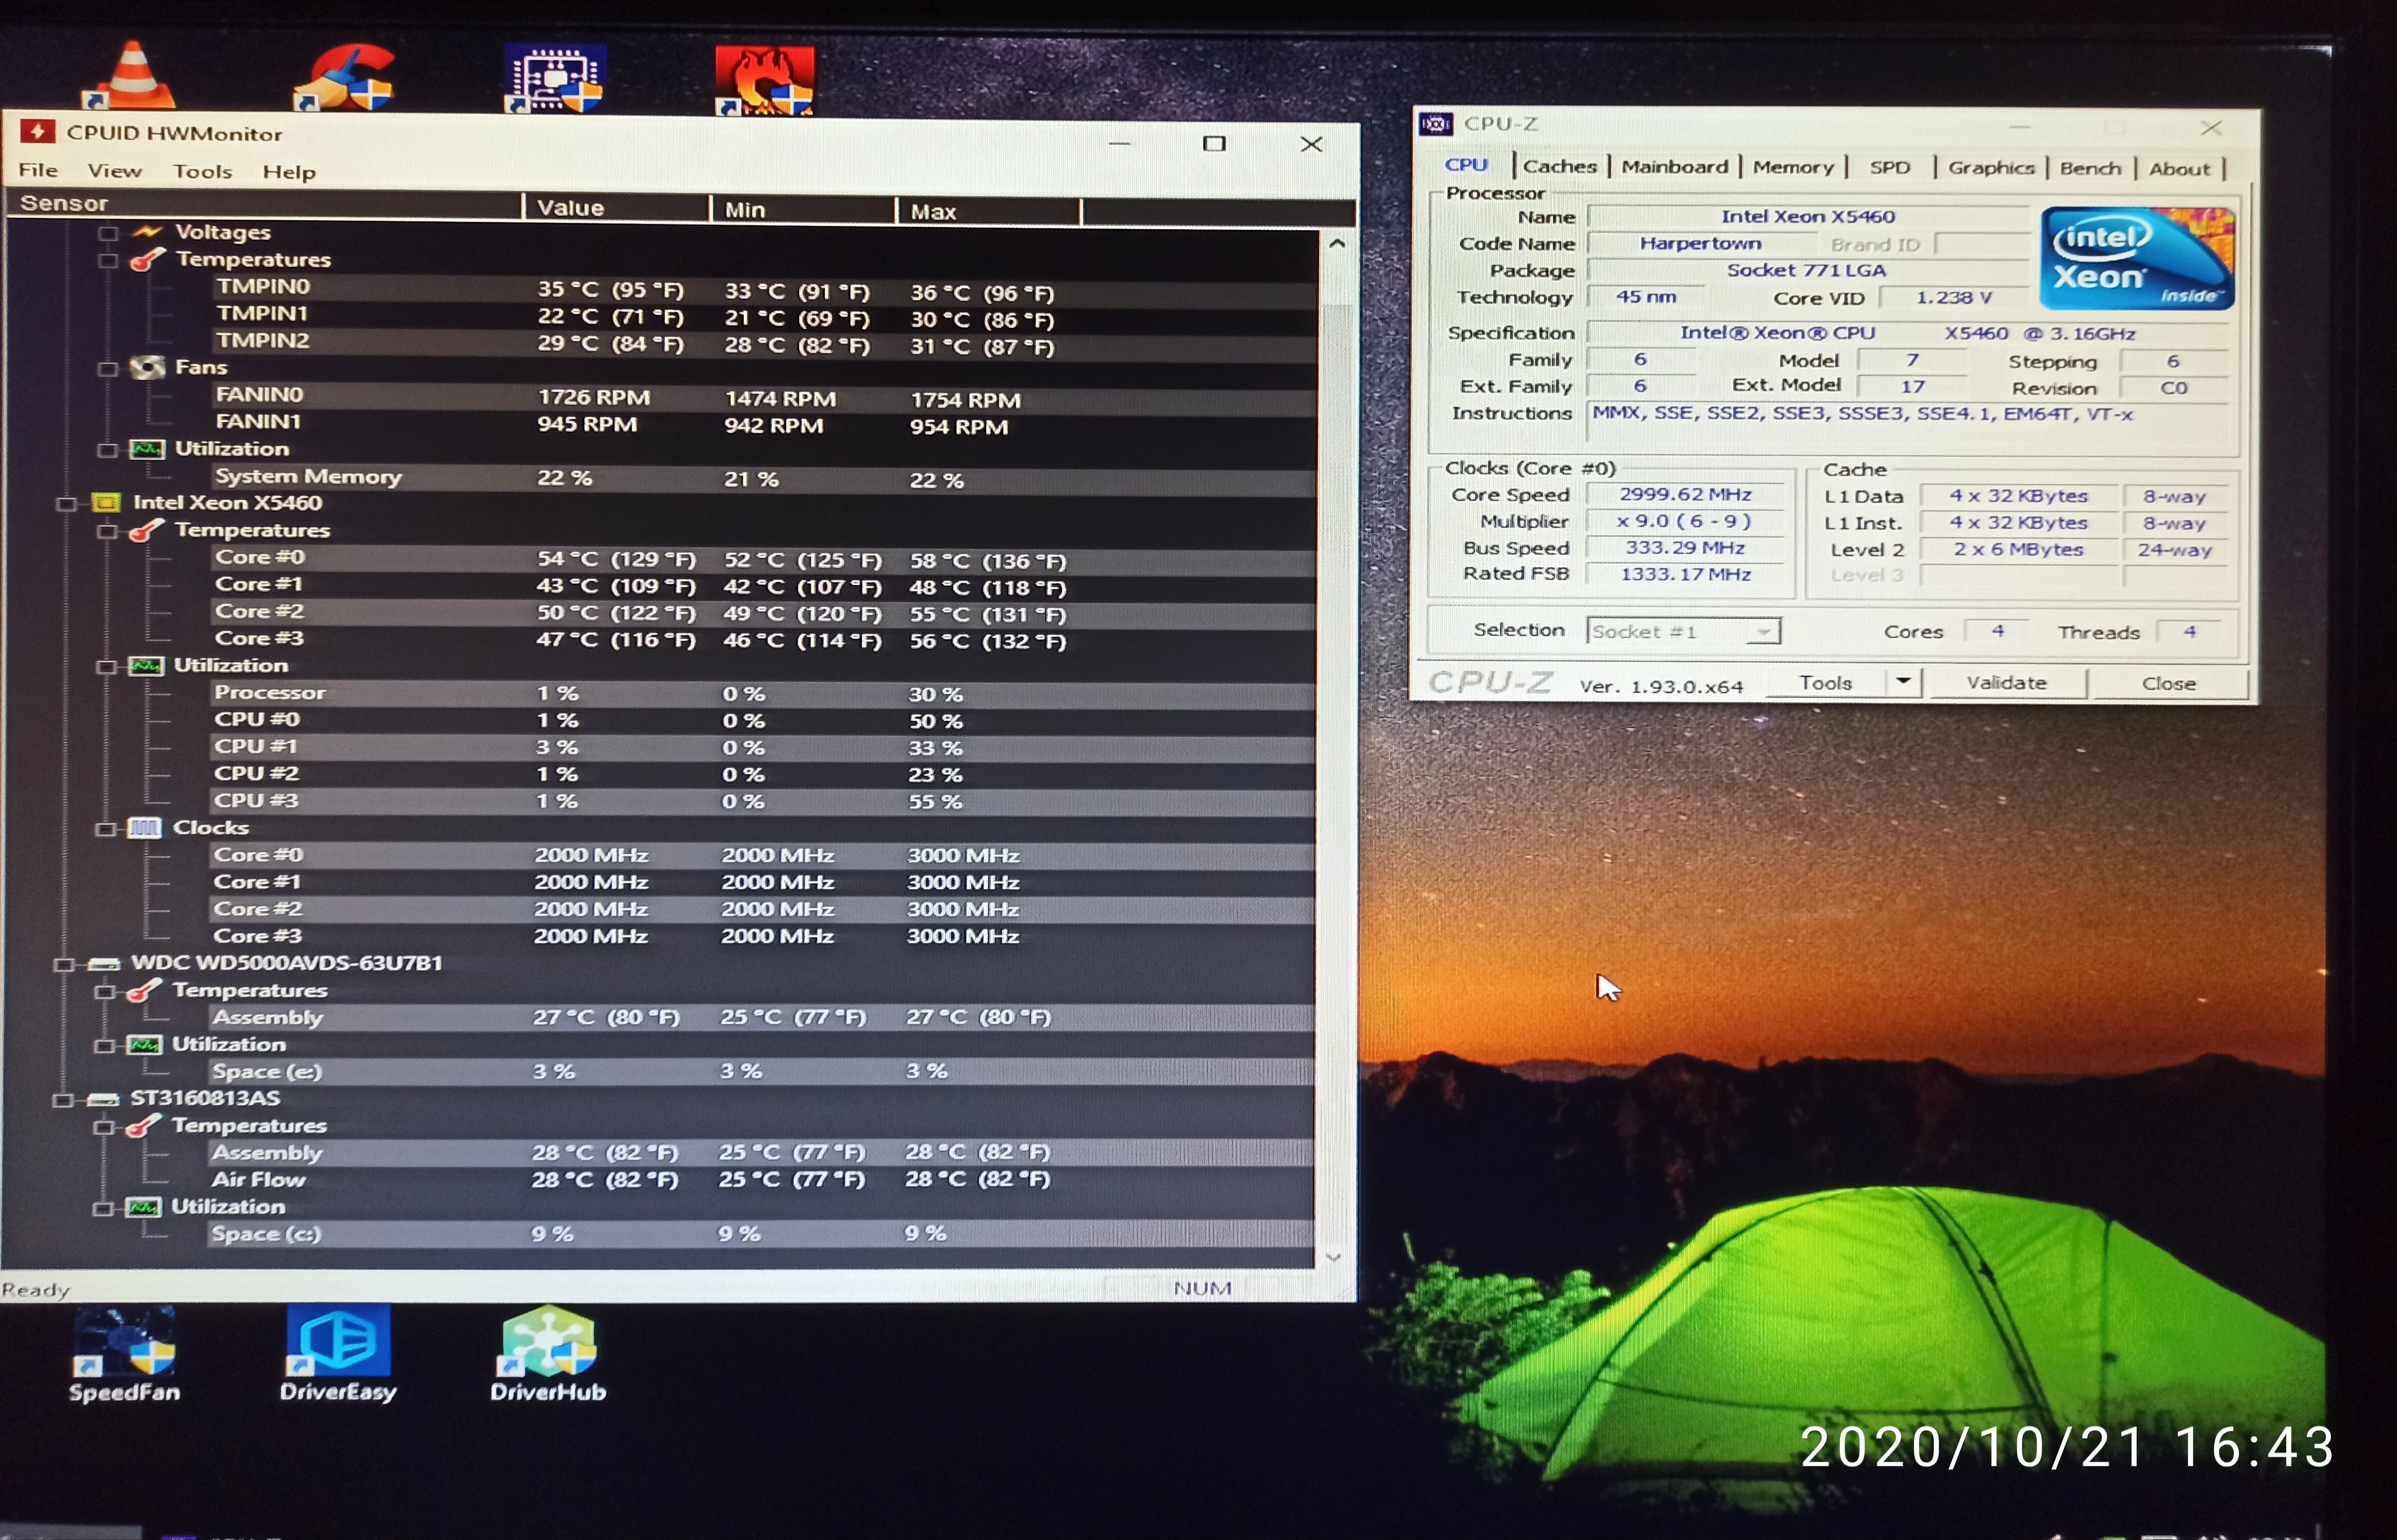Switch to the Mainboard tab

(1674, 167)
